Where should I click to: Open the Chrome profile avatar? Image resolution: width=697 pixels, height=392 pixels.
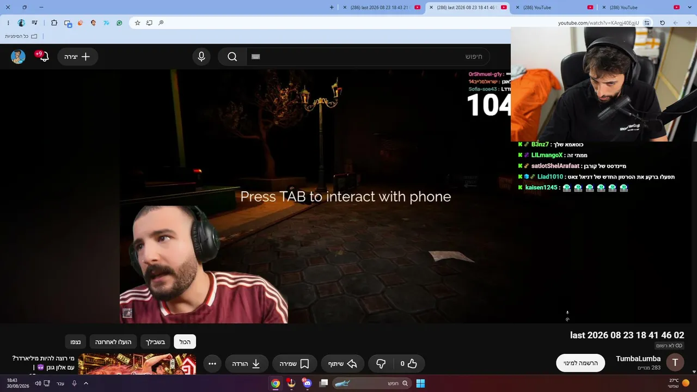pyautogui.click(x=21, y=23)
